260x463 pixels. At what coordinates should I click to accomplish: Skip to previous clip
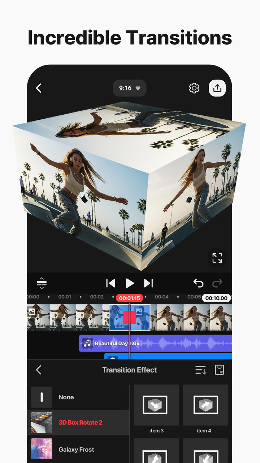coord(110,283)
